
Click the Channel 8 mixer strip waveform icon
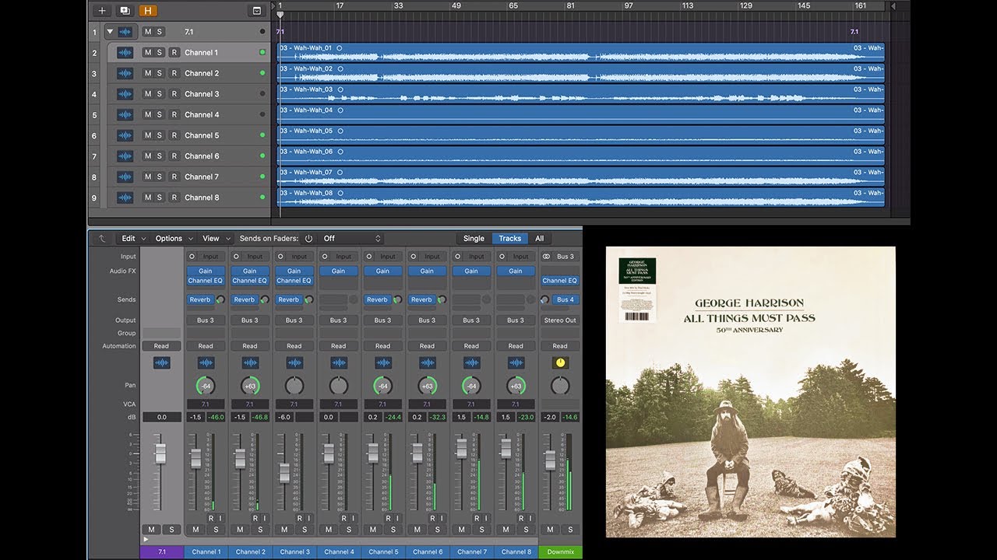(x=516, y=362)
